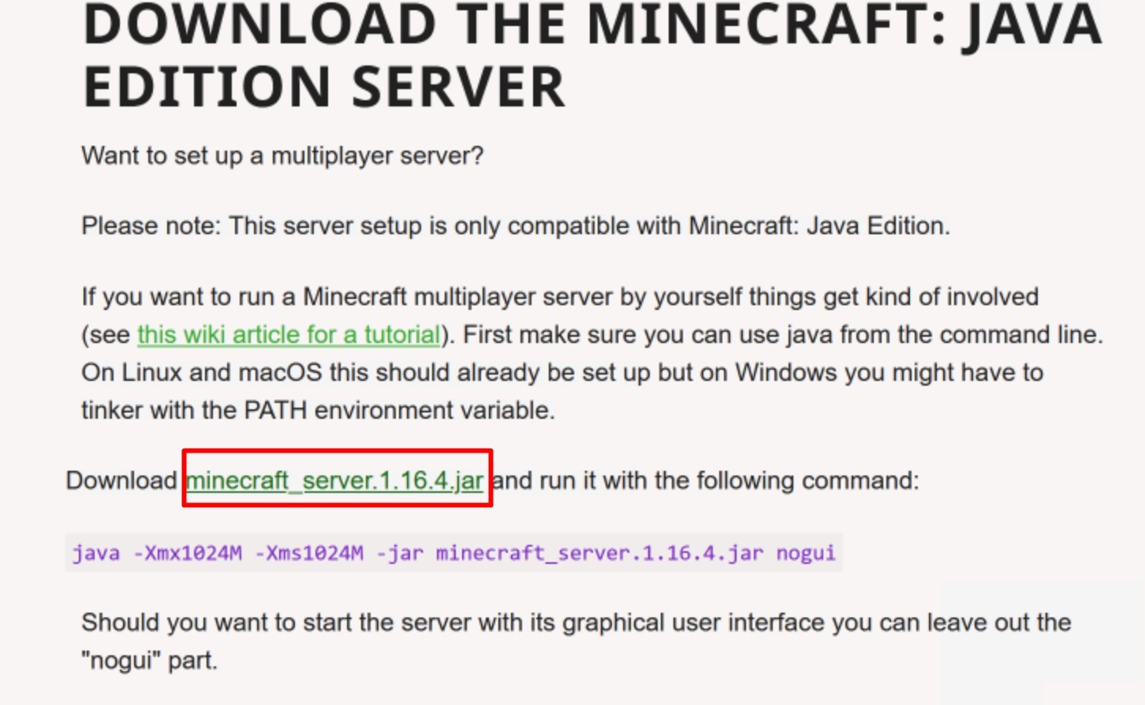
Task: Click the word 'Download' before the link
Action: click(x=121, y=480)
